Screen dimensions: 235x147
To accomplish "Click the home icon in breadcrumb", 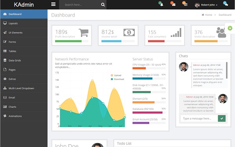I will click(x=203, y=15).
